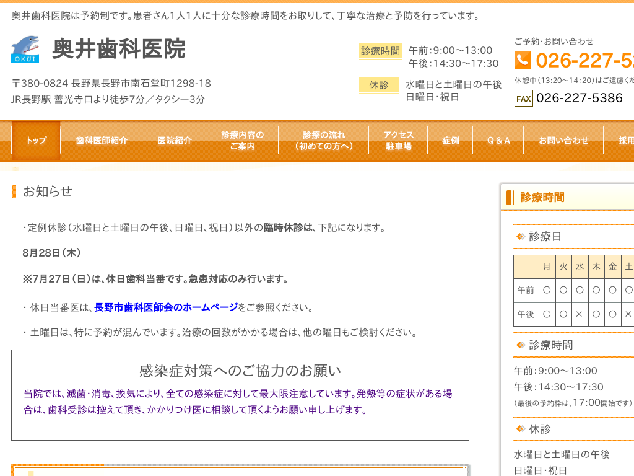Screen dimensions: 634x476
Task: Click the address 〒380-0824 長野県長野市南石堂町1298-18
Action: pyautogui.click(x=111, y=84)
